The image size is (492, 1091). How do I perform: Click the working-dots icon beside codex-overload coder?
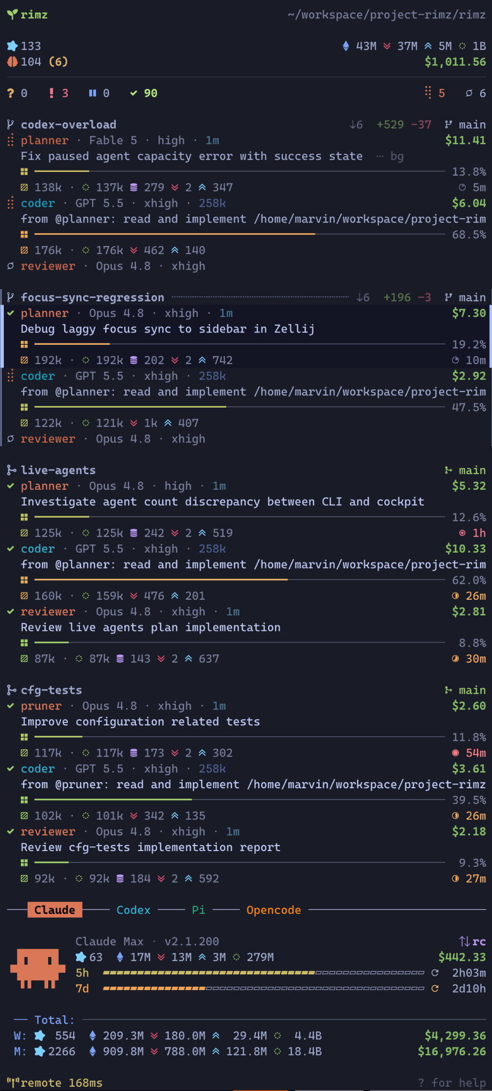[x=10, y=203]
